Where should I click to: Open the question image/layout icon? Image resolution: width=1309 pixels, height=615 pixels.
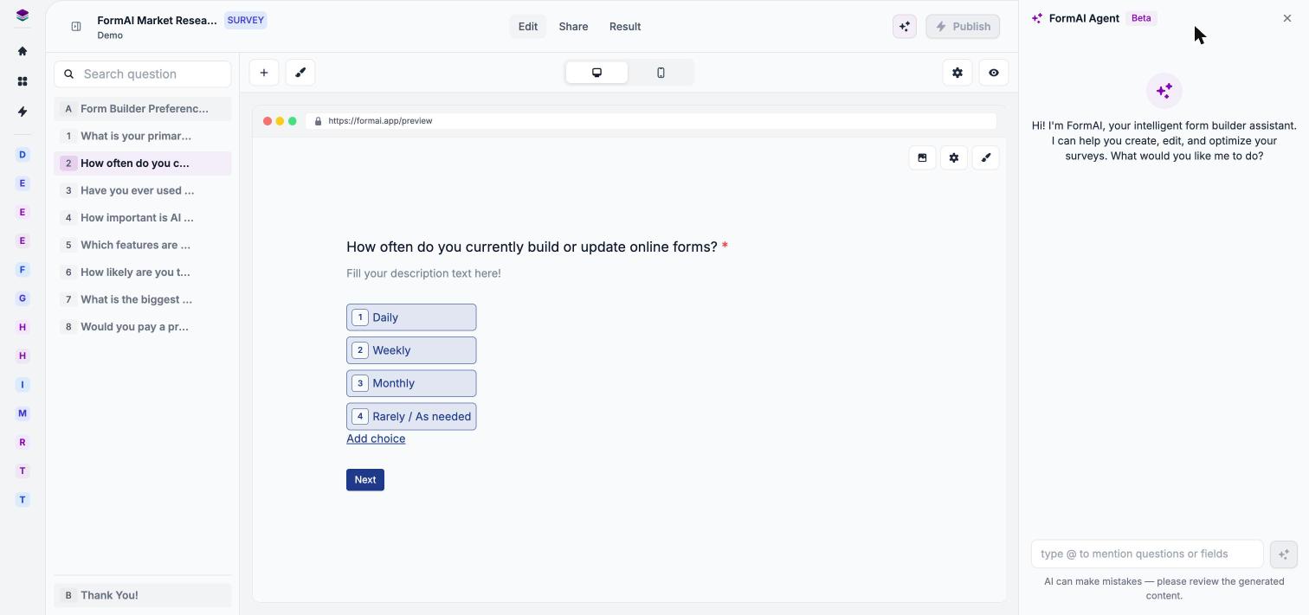click(922, 157)
